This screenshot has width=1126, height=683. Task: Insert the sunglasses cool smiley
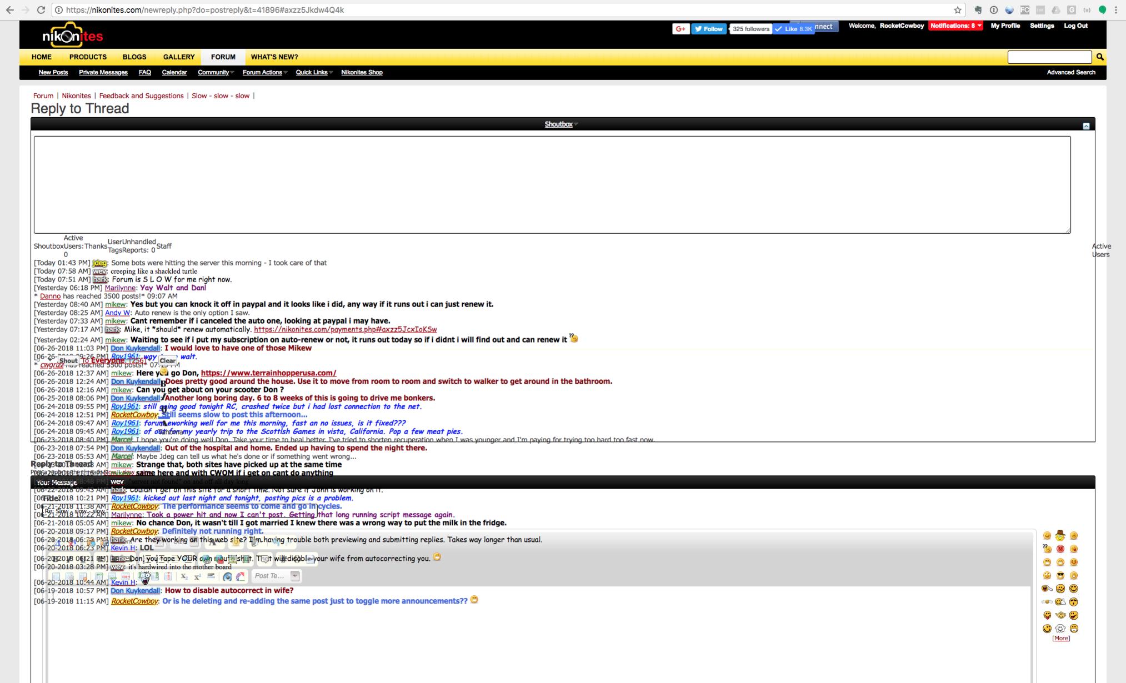pyautogui.click(x=1060, y=575)
